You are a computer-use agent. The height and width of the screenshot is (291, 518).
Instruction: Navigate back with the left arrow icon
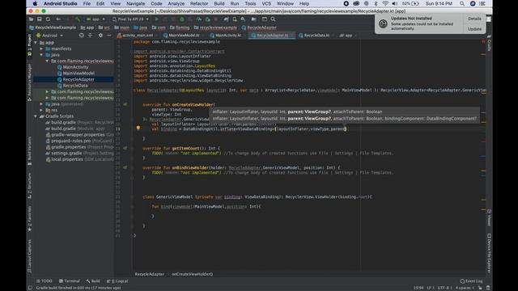point(58,19)
